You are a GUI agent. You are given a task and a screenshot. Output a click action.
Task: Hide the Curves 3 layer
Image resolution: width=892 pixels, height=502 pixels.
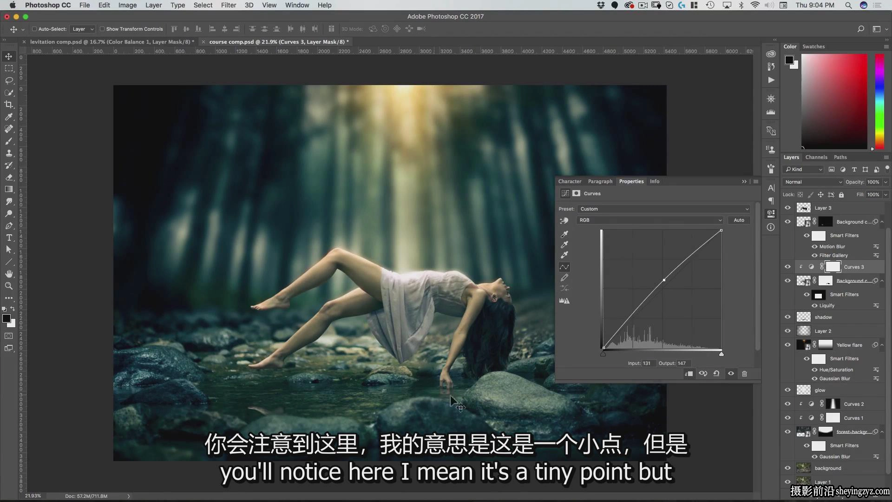tap(787, 267)
